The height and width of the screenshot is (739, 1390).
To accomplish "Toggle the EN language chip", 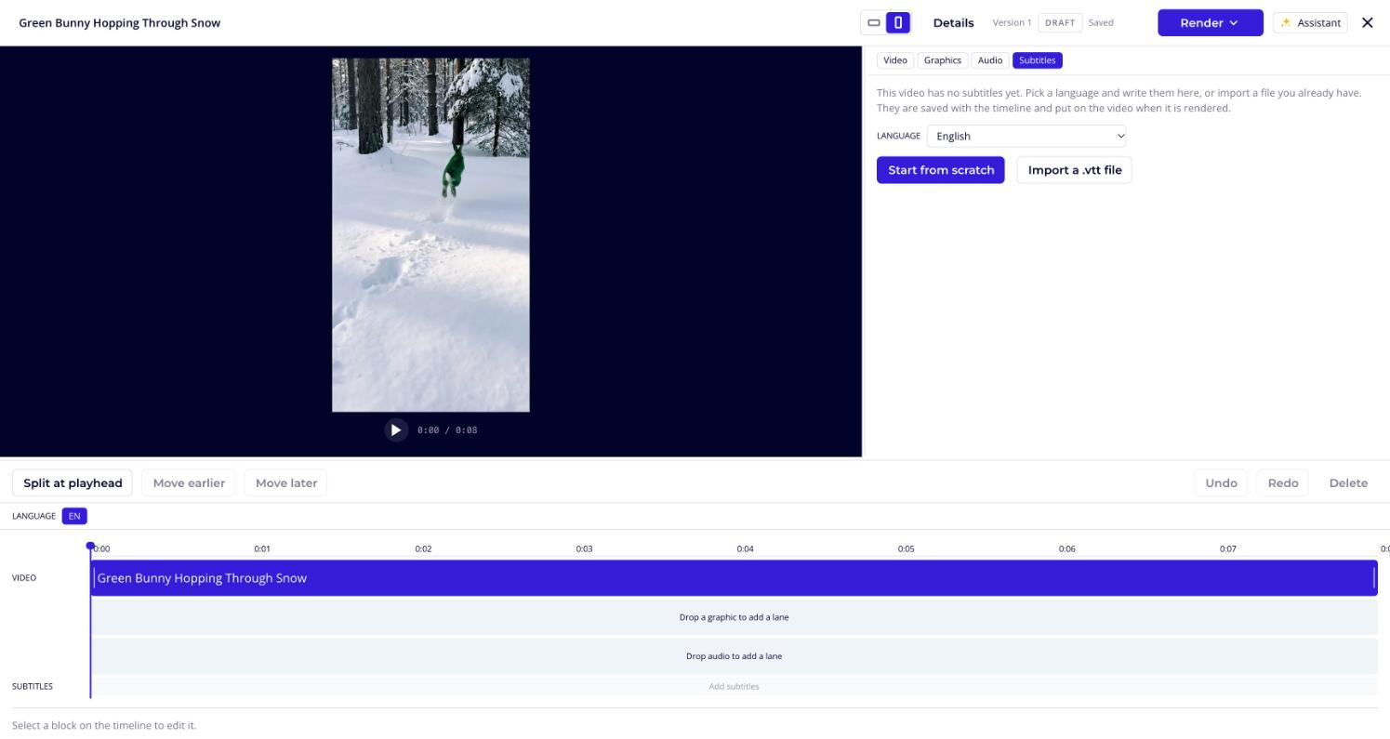I will tap(74, 516).
